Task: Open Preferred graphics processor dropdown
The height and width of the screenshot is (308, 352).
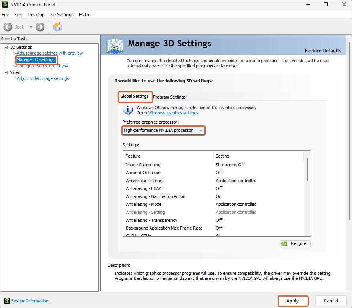Action: 163,131
